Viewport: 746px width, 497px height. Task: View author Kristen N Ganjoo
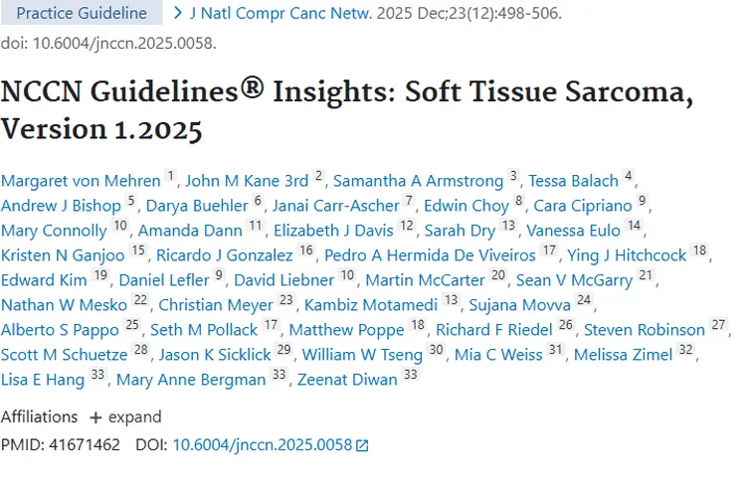click(62, 255)
